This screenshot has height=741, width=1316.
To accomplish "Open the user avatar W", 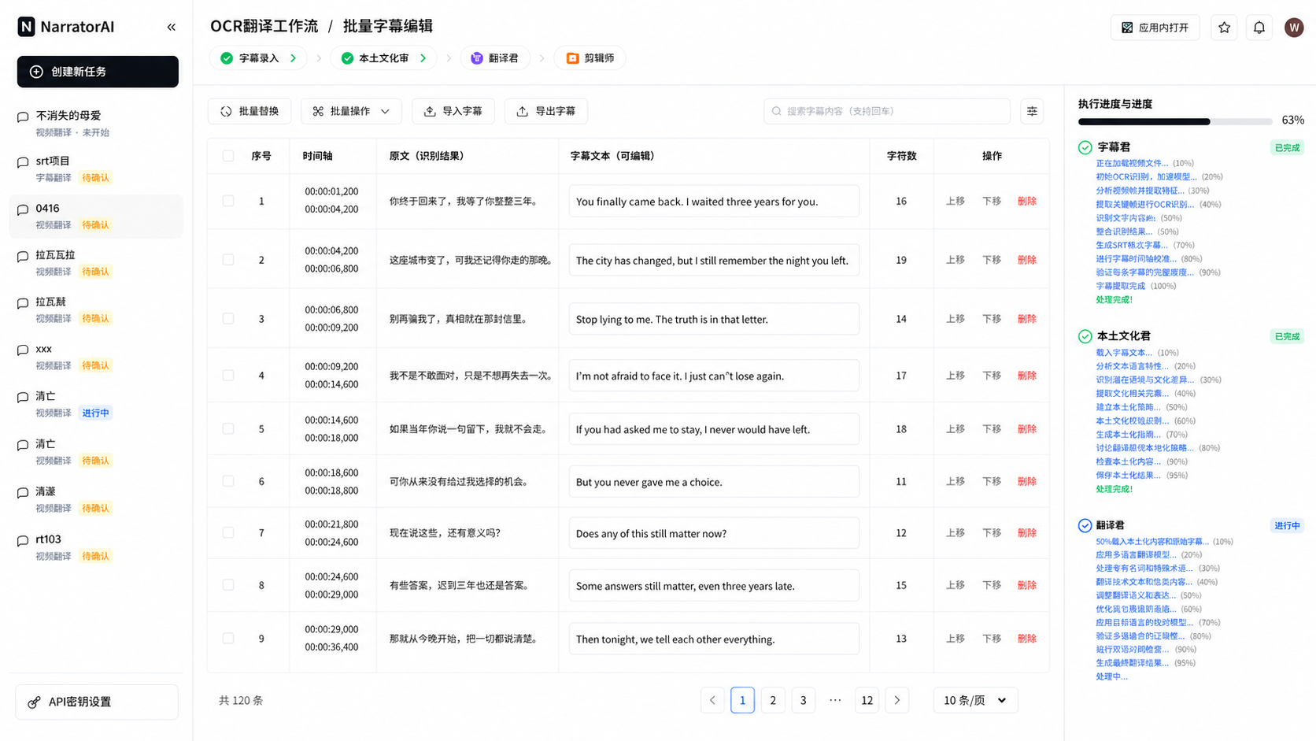I will (x=1294, y=28).
